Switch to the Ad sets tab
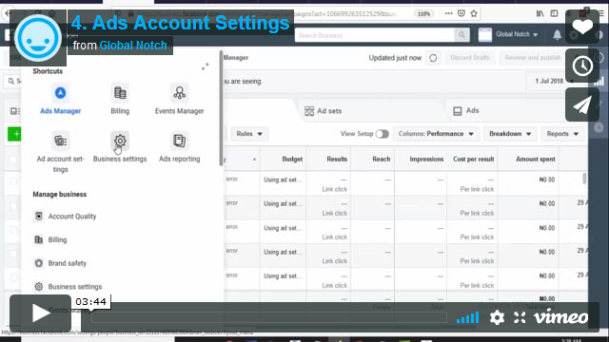Viewport: 609px width, 342px height. tap(324, 111)
